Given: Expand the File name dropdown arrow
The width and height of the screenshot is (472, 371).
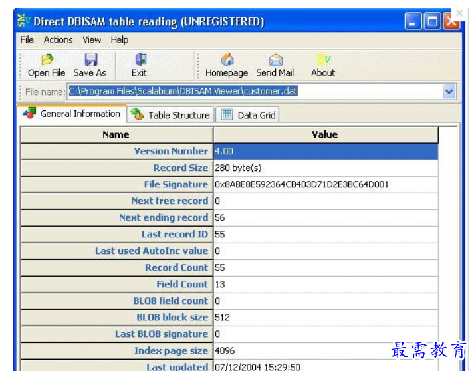Looking at the screenshot, I should click(449, 92).
